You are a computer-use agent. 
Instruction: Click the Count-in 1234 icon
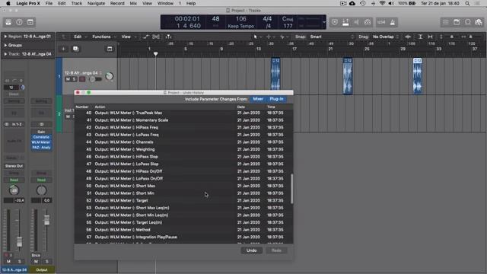(x=381, y=22)
